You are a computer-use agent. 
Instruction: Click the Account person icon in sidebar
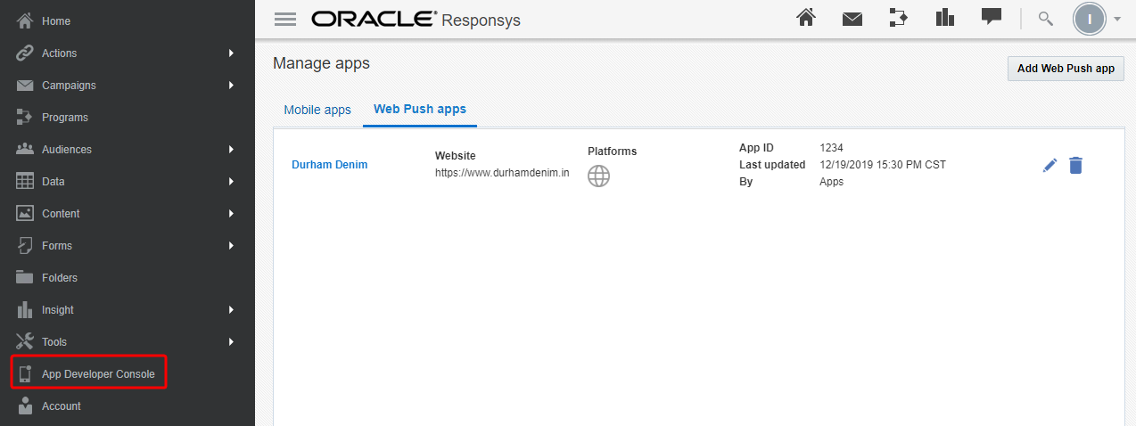click(25, 406)
